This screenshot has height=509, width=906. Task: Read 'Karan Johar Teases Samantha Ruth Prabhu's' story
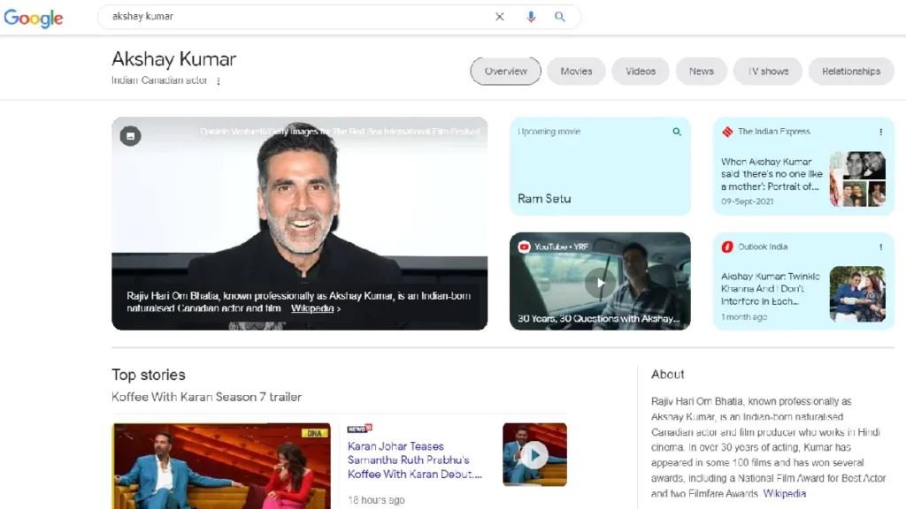[414, 460]
